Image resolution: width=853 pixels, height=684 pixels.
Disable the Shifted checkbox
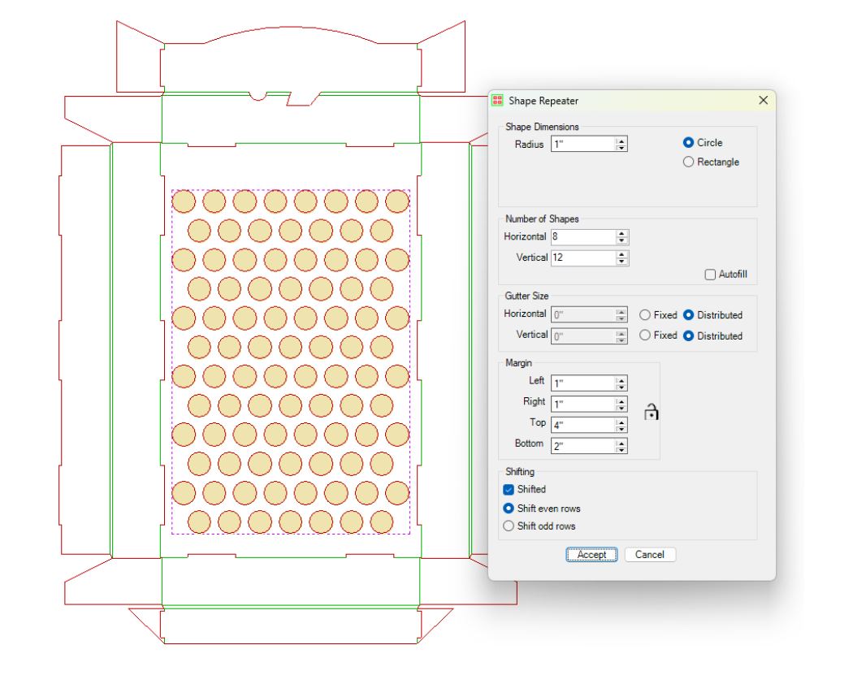(x=508, y=488)
